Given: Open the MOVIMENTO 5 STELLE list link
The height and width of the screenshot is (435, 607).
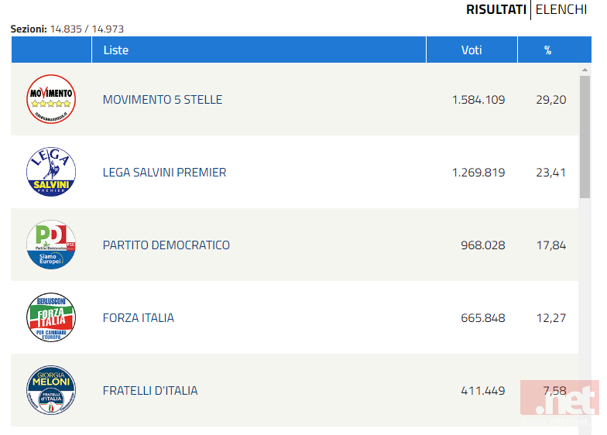Looking at the screenshot, I should [x=163, y=100].
